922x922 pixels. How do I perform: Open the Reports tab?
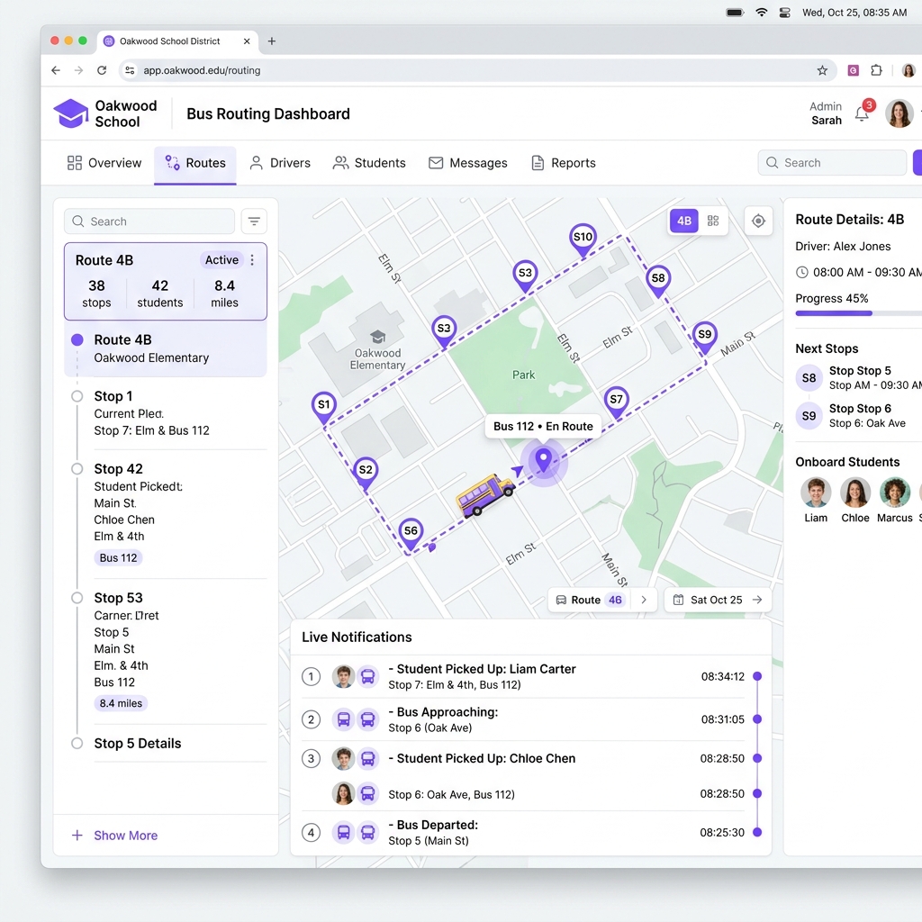564,163
